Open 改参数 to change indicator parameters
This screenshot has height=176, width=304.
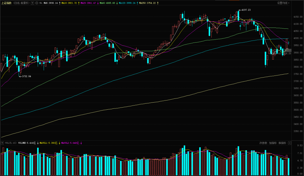pyautogui.click(x=263, y=143)
